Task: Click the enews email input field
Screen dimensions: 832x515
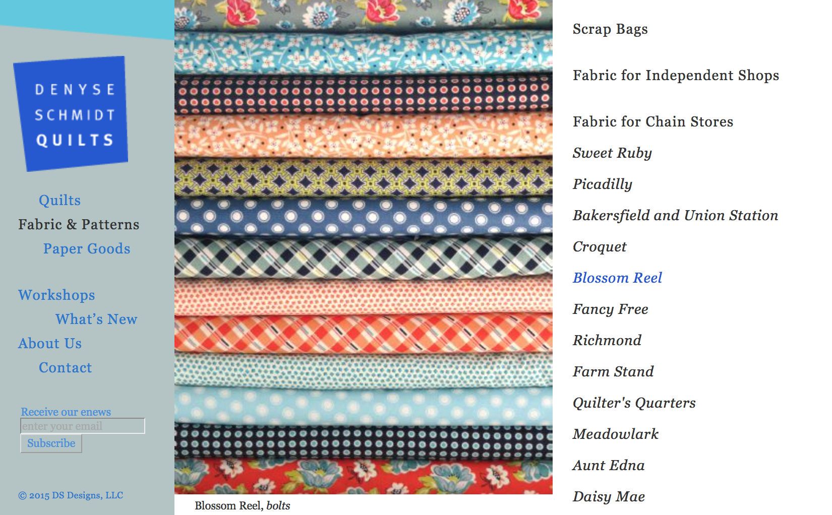Action: pos(83,426)
